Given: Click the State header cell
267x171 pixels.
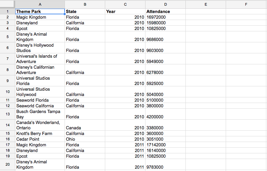Looking at the screenshot, I should 85,11.
